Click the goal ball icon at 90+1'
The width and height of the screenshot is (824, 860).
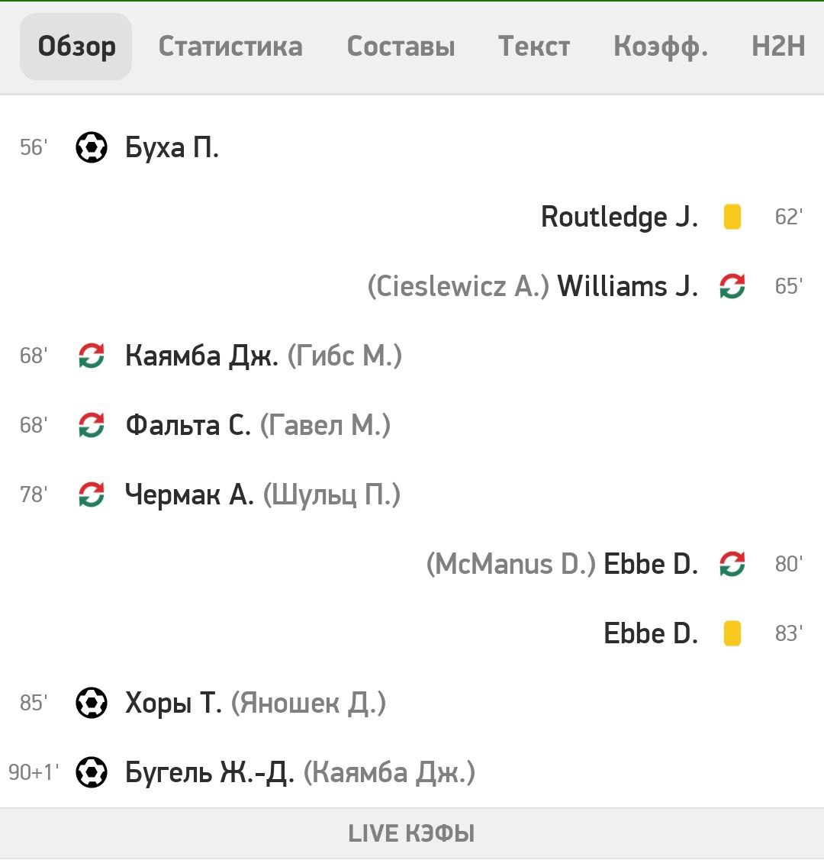(91, 772)
